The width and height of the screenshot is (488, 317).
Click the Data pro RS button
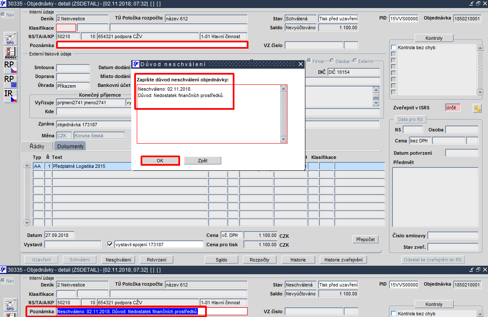[x=411, y=120]
